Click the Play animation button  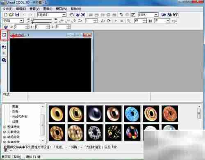click(x=116, y=21)
